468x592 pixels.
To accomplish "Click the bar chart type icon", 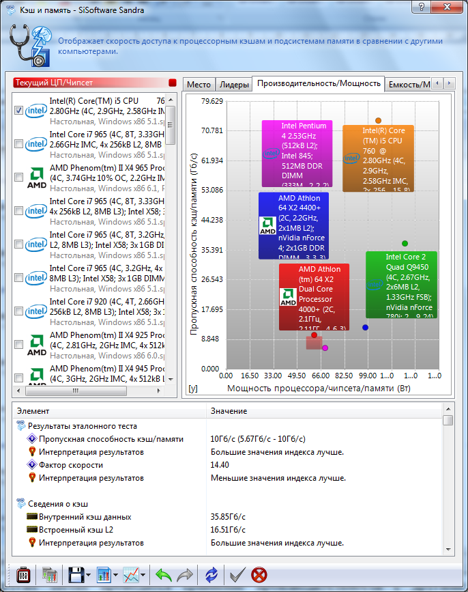I will tap(104, 575).
